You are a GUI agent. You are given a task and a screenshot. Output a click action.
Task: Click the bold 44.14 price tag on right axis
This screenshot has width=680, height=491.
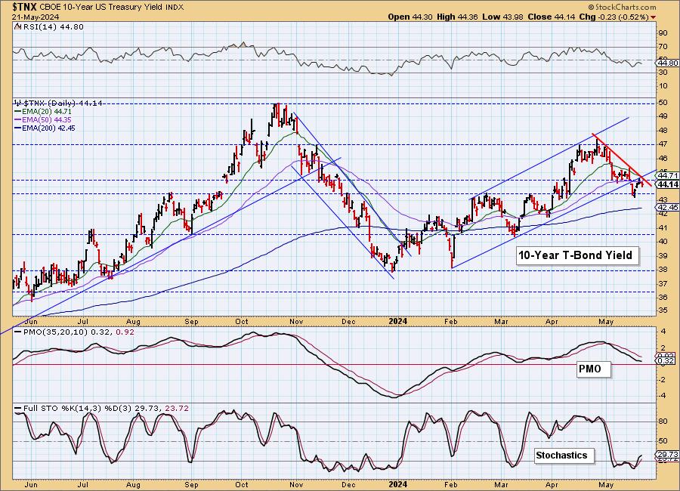667,185
